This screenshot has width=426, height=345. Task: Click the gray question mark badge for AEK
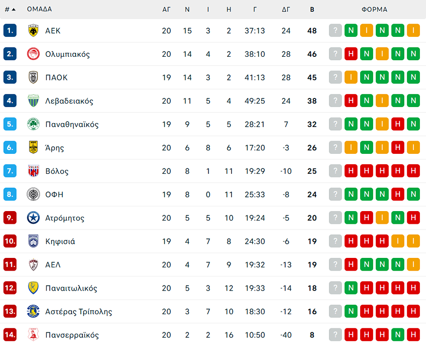tap(335, 31)
